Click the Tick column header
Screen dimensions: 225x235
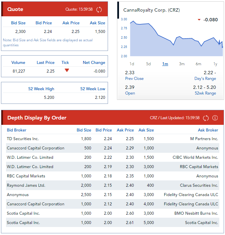[65, 63]
